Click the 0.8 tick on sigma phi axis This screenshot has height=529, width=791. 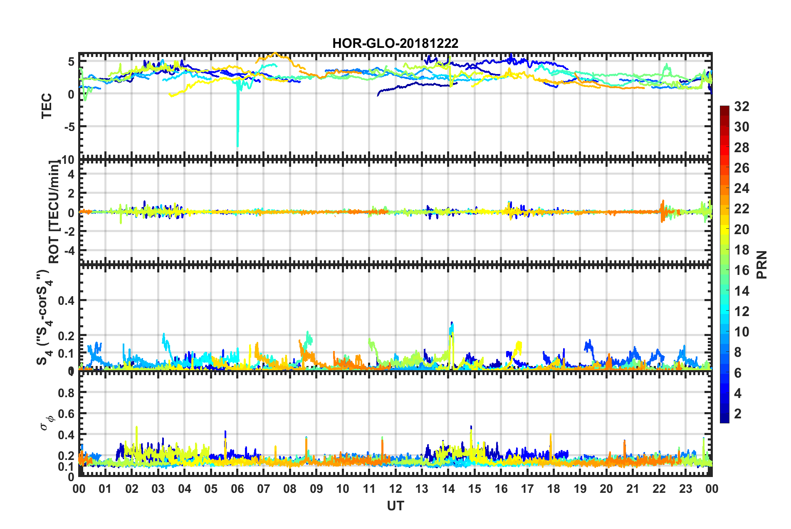(x=67, y=393)
